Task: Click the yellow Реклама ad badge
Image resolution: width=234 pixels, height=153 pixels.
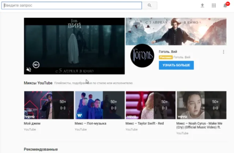Action: [x=166, y=57]
